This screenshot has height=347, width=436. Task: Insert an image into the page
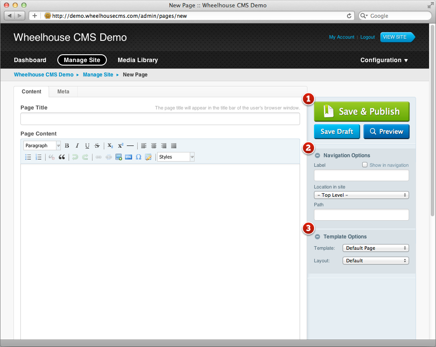[x=119, y=157]
